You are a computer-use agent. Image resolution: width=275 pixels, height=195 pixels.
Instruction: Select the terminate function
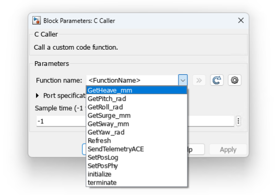click(x=137, y=182)
